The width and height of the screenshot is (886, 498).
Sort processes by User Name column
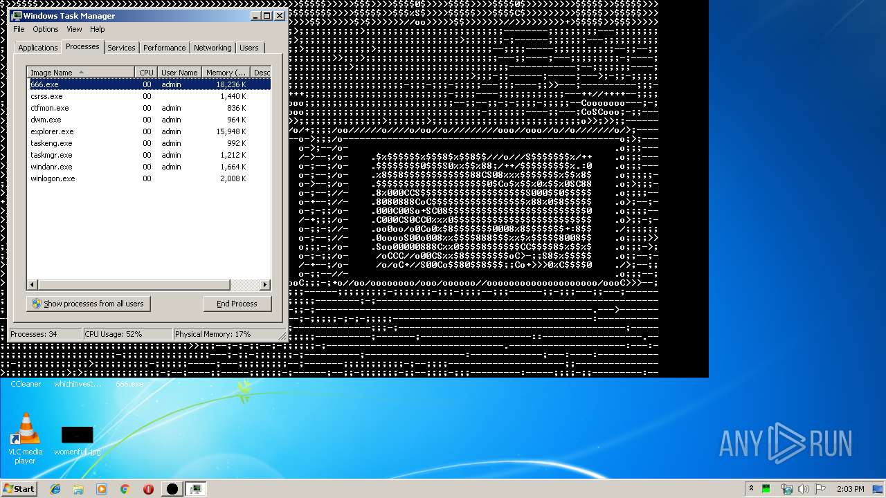pos(179,73)
